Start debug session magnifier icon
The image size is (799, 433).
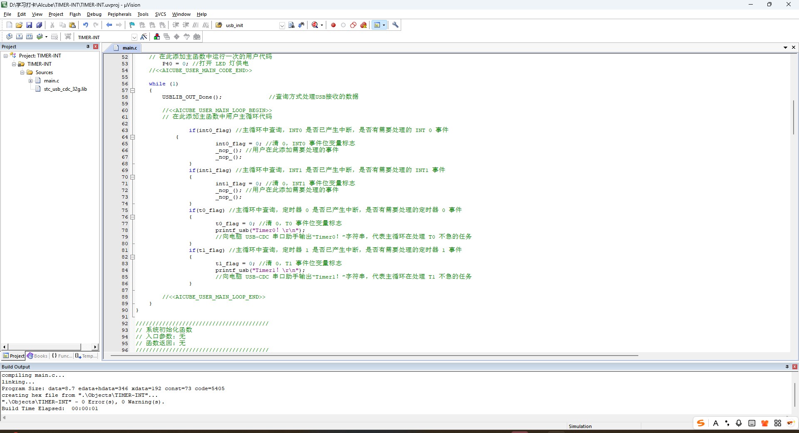[315, 25]
